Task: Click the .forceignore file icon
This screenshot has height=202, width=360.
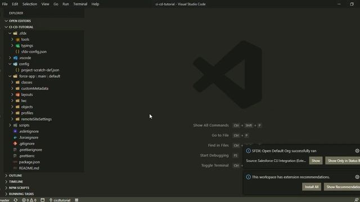Action: (x=15, y=137)
